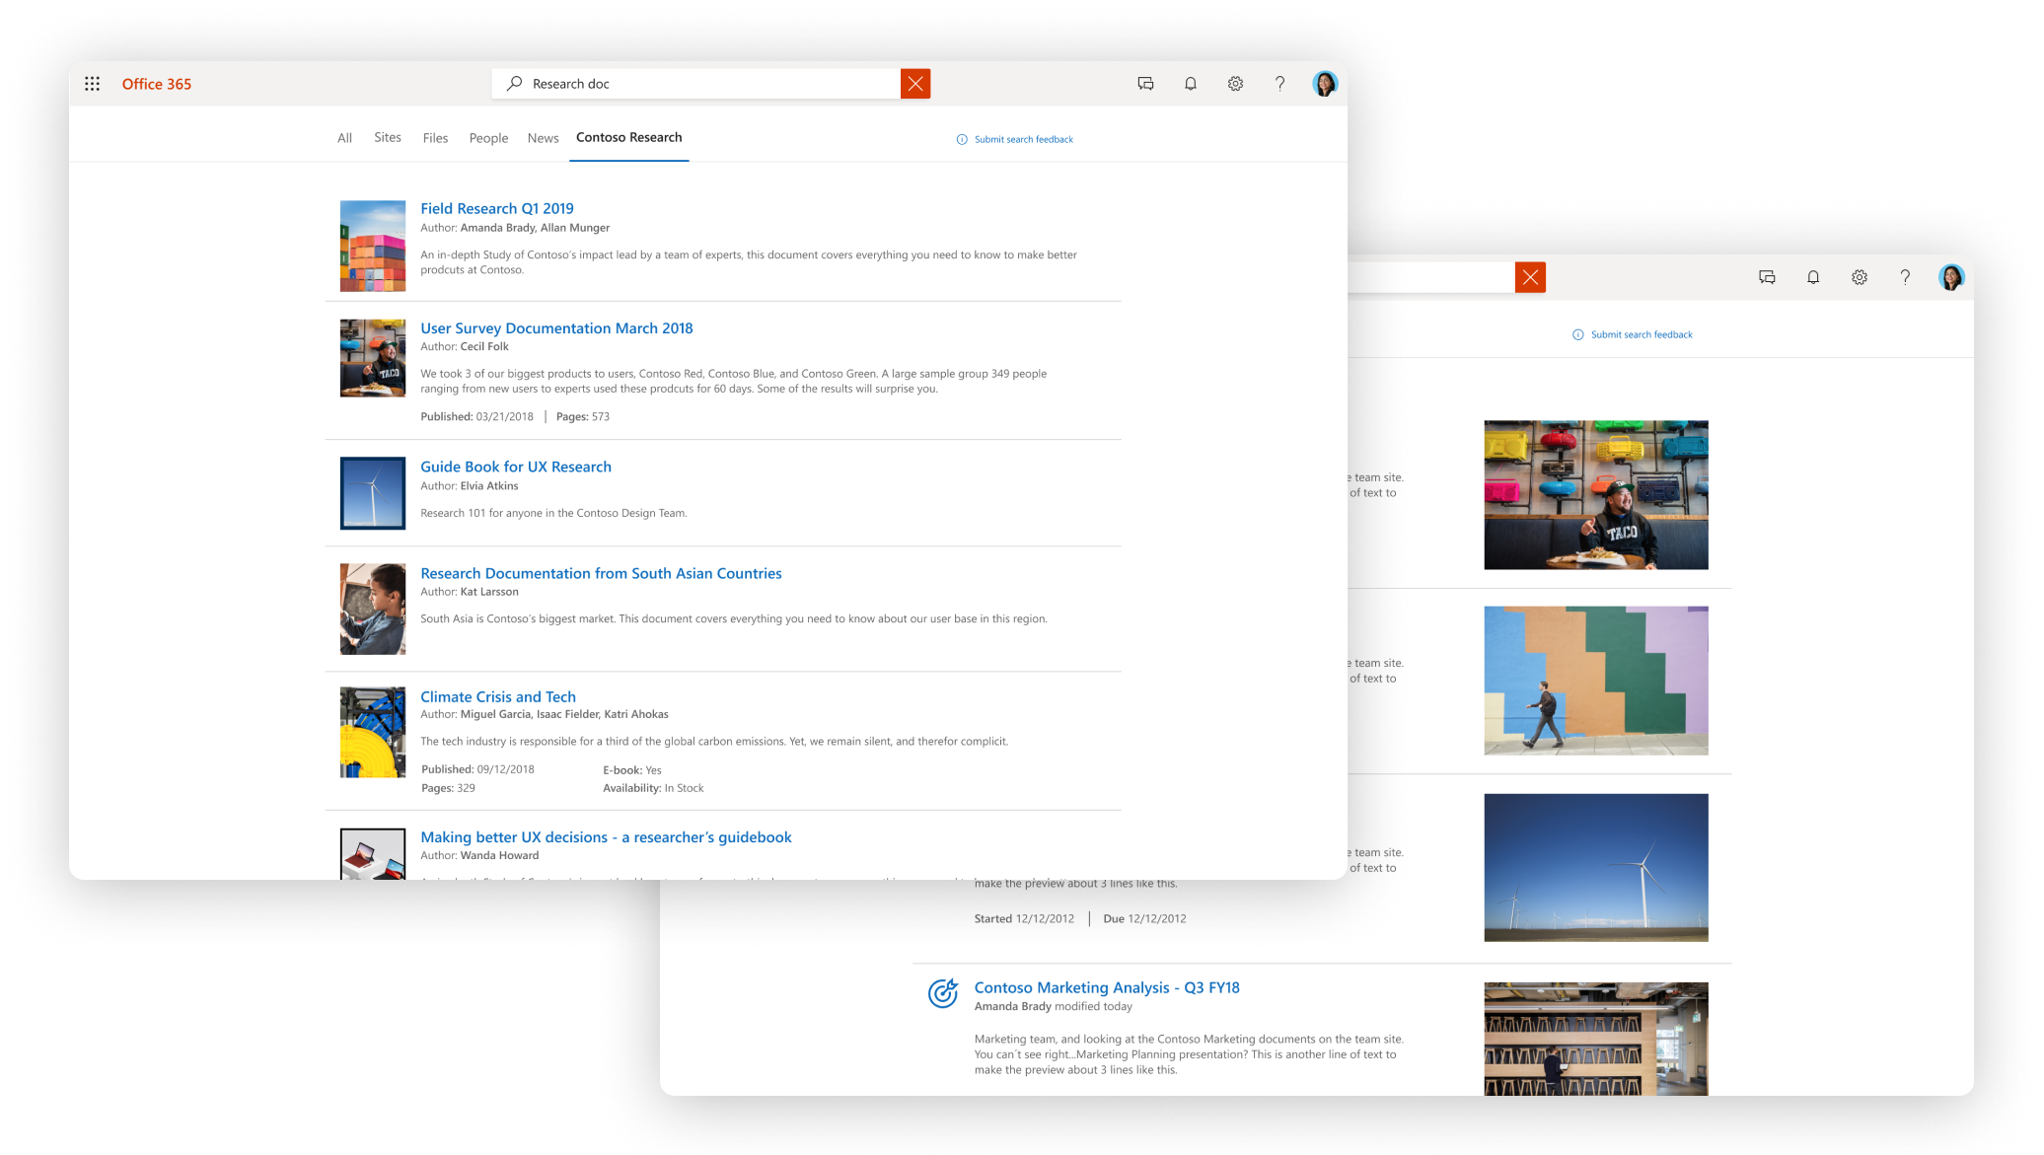The height and width of the screenshot is (1155, 2044).
Task: Open notifications from the bell icon
Action: point(1190,84)
